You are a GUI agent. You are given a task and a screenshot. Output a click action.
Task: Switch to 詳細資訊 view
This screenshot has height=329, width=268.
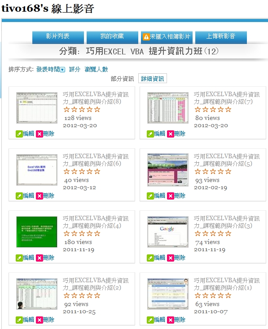pos(153,79)
